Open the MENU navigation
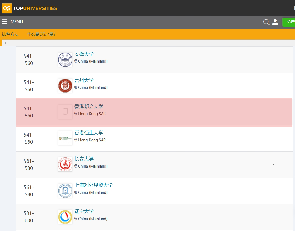This screenshot has height=231, width=295. pos(16,22)
